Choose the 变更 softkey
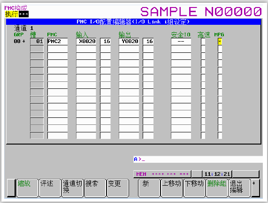268x203 pixels. click(x=118, y=188)
